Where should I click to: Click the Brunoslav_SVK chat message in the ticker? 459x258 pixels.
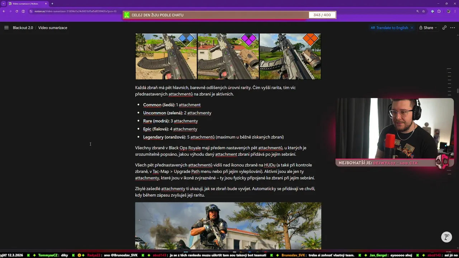pos(318,255)
